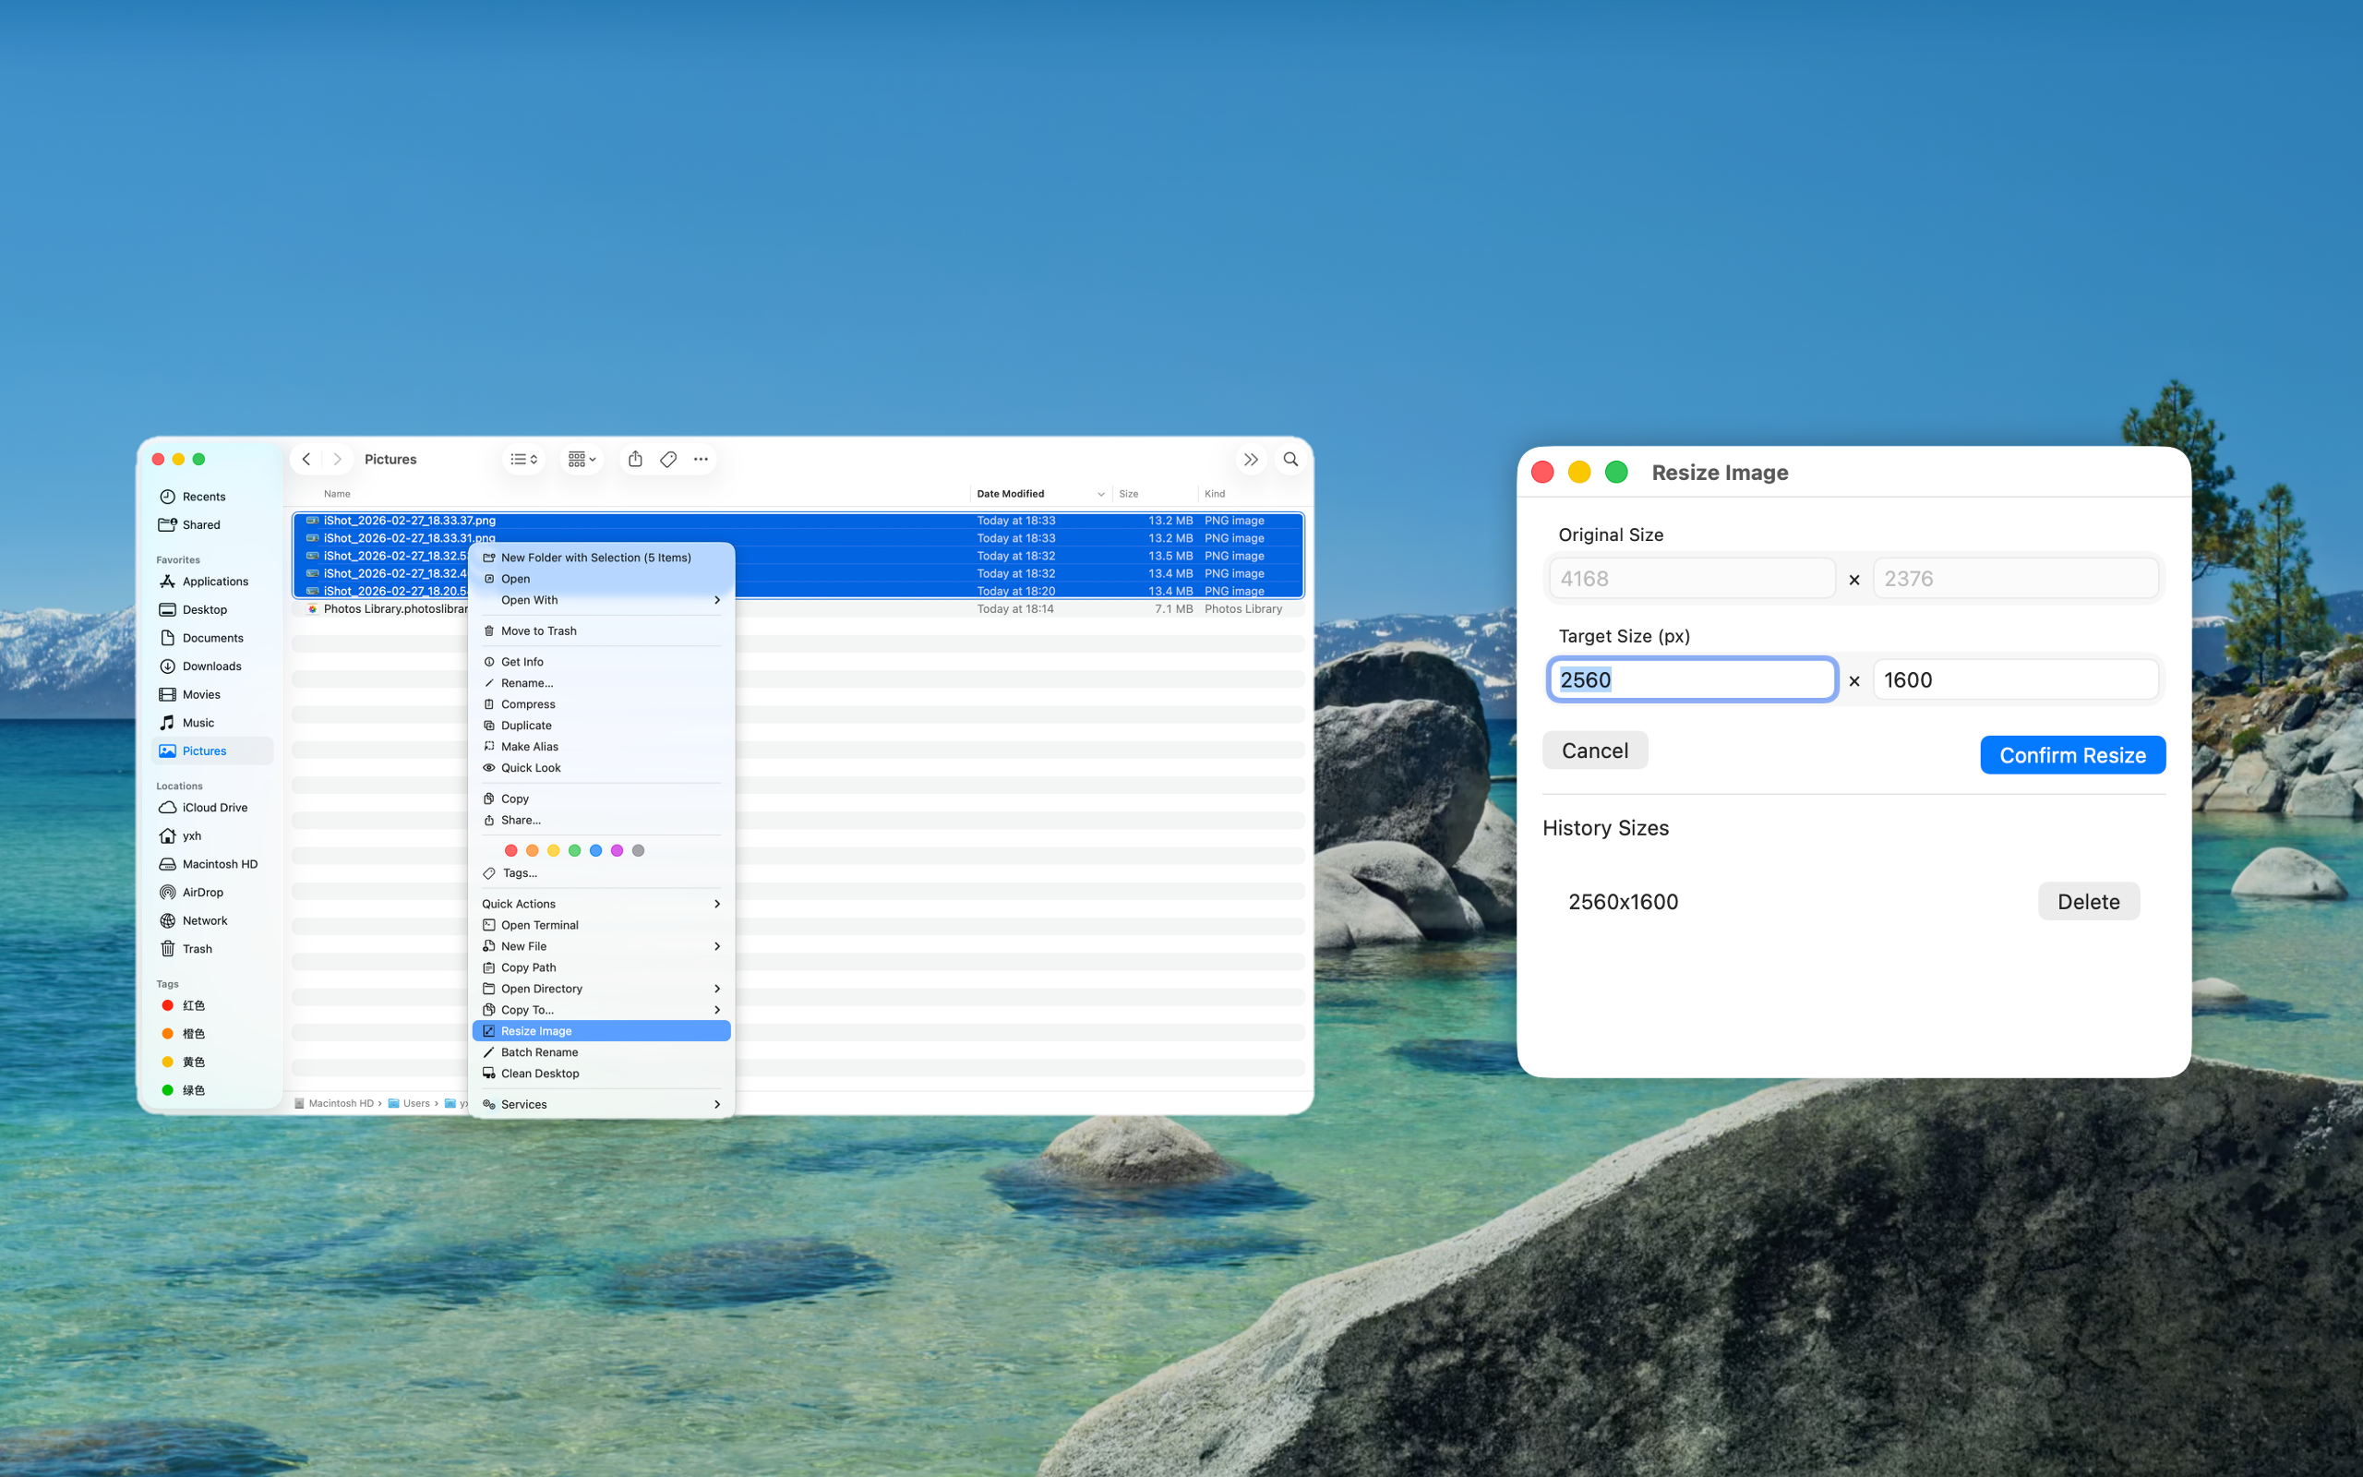Open the list view options control

(524, 459)
